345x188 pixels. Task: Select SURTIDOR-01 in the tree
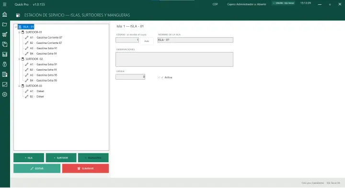pos(34,32)
